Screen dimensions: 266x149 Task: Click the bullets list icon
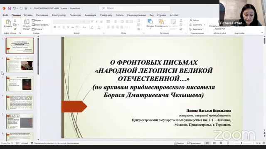point(108,22)
